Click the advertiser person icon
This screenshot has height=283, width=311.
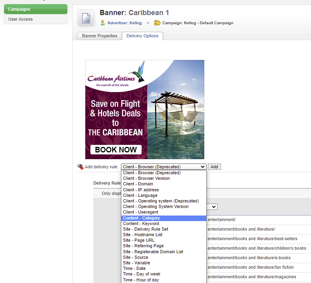tap(103, 23)
